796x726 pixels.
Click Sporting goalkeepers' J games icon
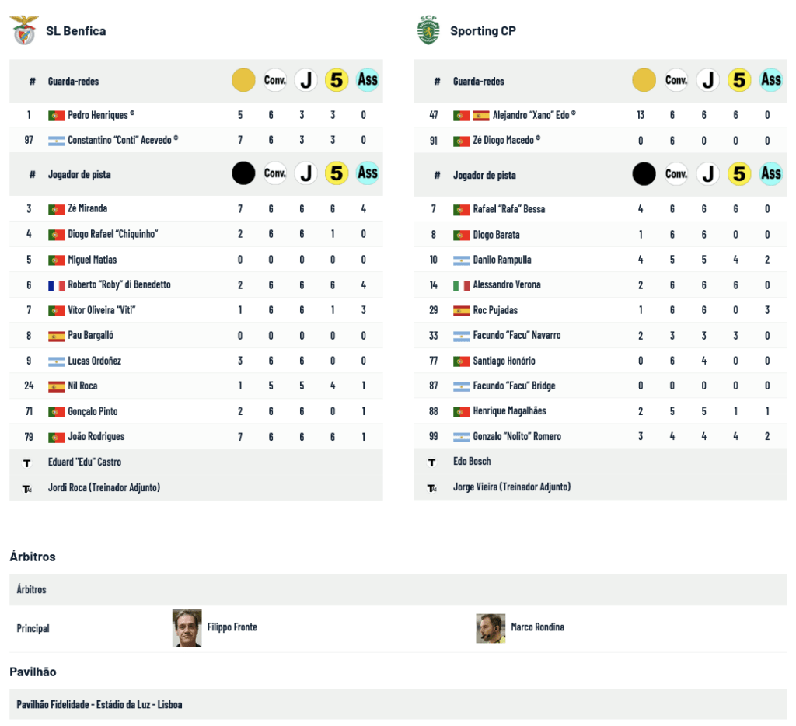click(707, 80)
